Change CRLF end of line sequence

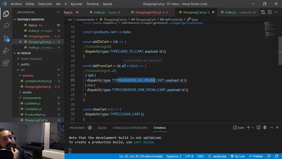tap(200, 156)
